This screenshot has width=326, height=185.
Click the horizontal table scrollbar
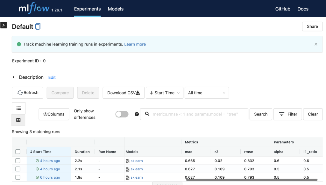click(252, 180)
